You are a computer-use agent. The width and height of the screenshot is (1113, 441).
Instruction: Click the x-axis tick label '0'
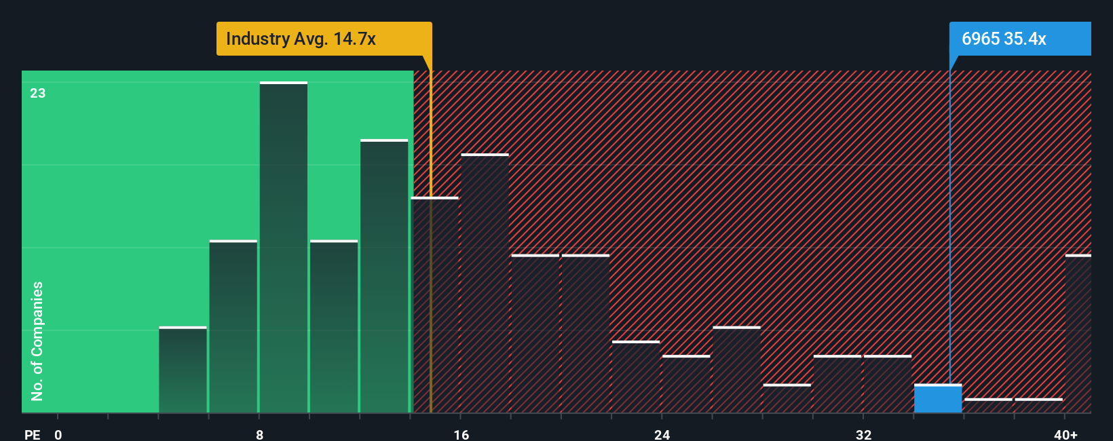[x=58, y=434]
